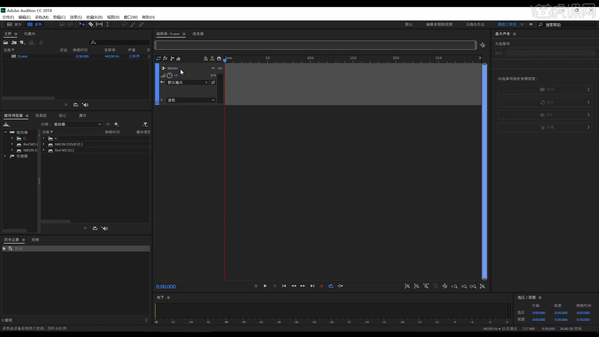Click Zoom to Selection icon
The image size is (599, 337).
[473, 286]
